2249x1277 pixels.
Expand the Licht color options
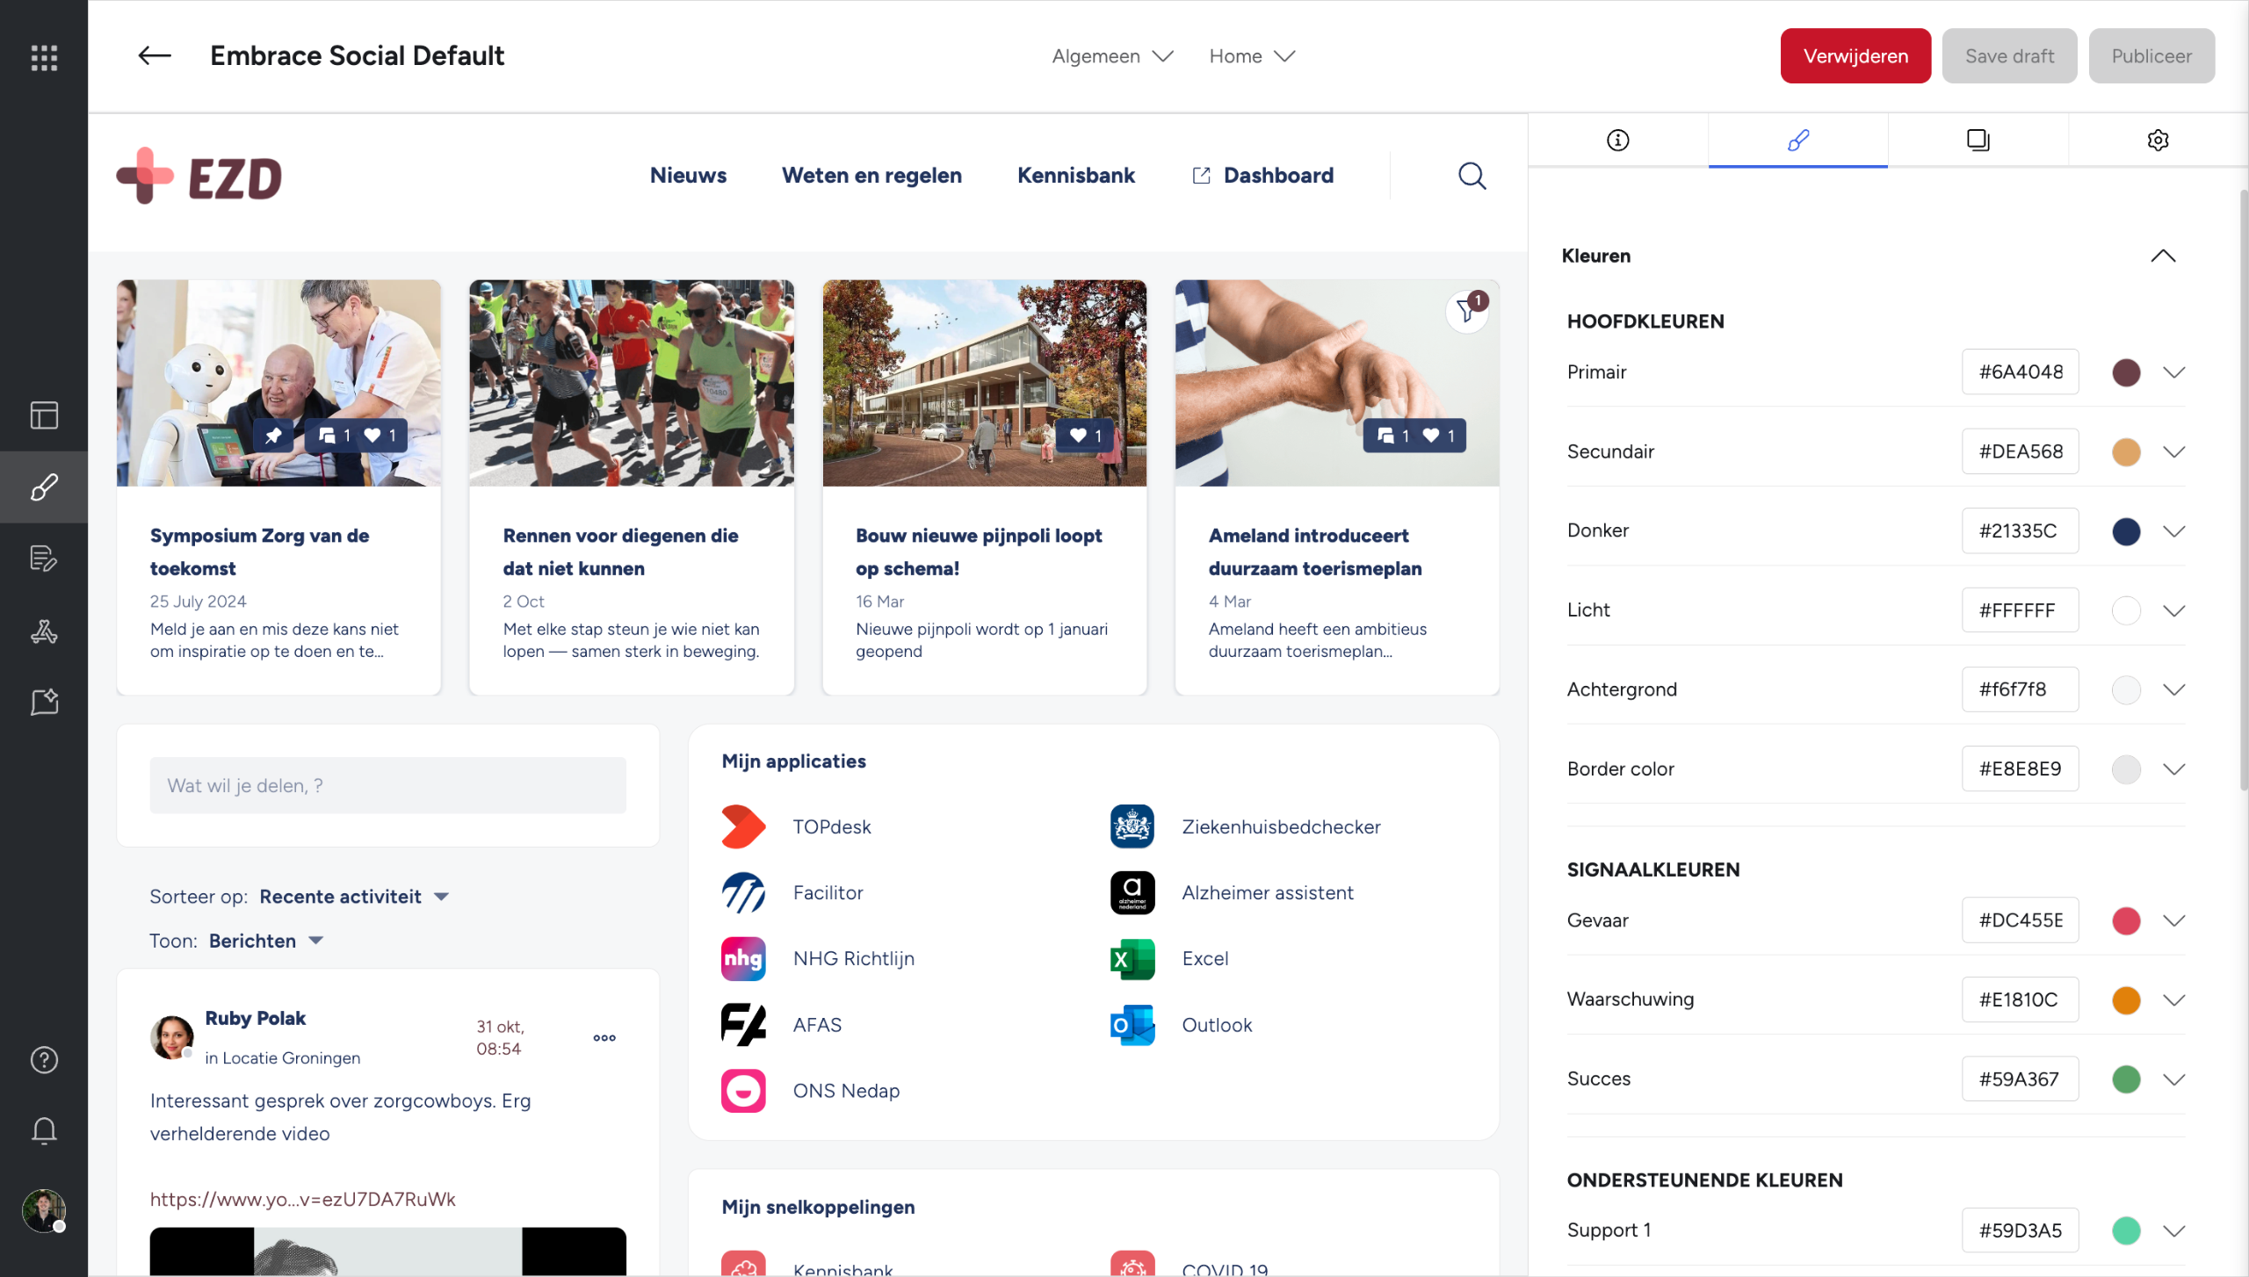tap(2174, 610)
